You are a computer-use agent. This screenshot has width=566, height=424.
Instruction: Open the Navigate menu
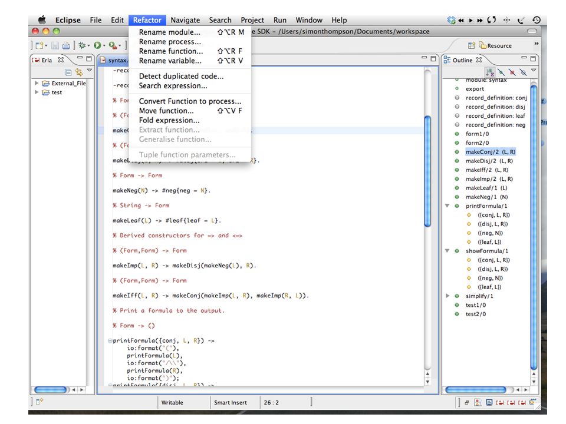[x=185, y=20]
